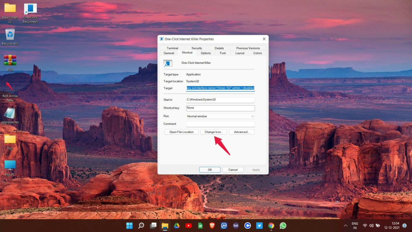
Task: Open the purple 'bit' taskbar icon
Action: pyautogui.click(x=236, y=226)
